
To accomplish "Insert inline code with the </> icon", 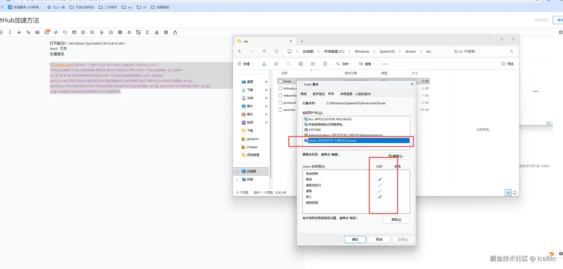I will (x=56, y=32).
